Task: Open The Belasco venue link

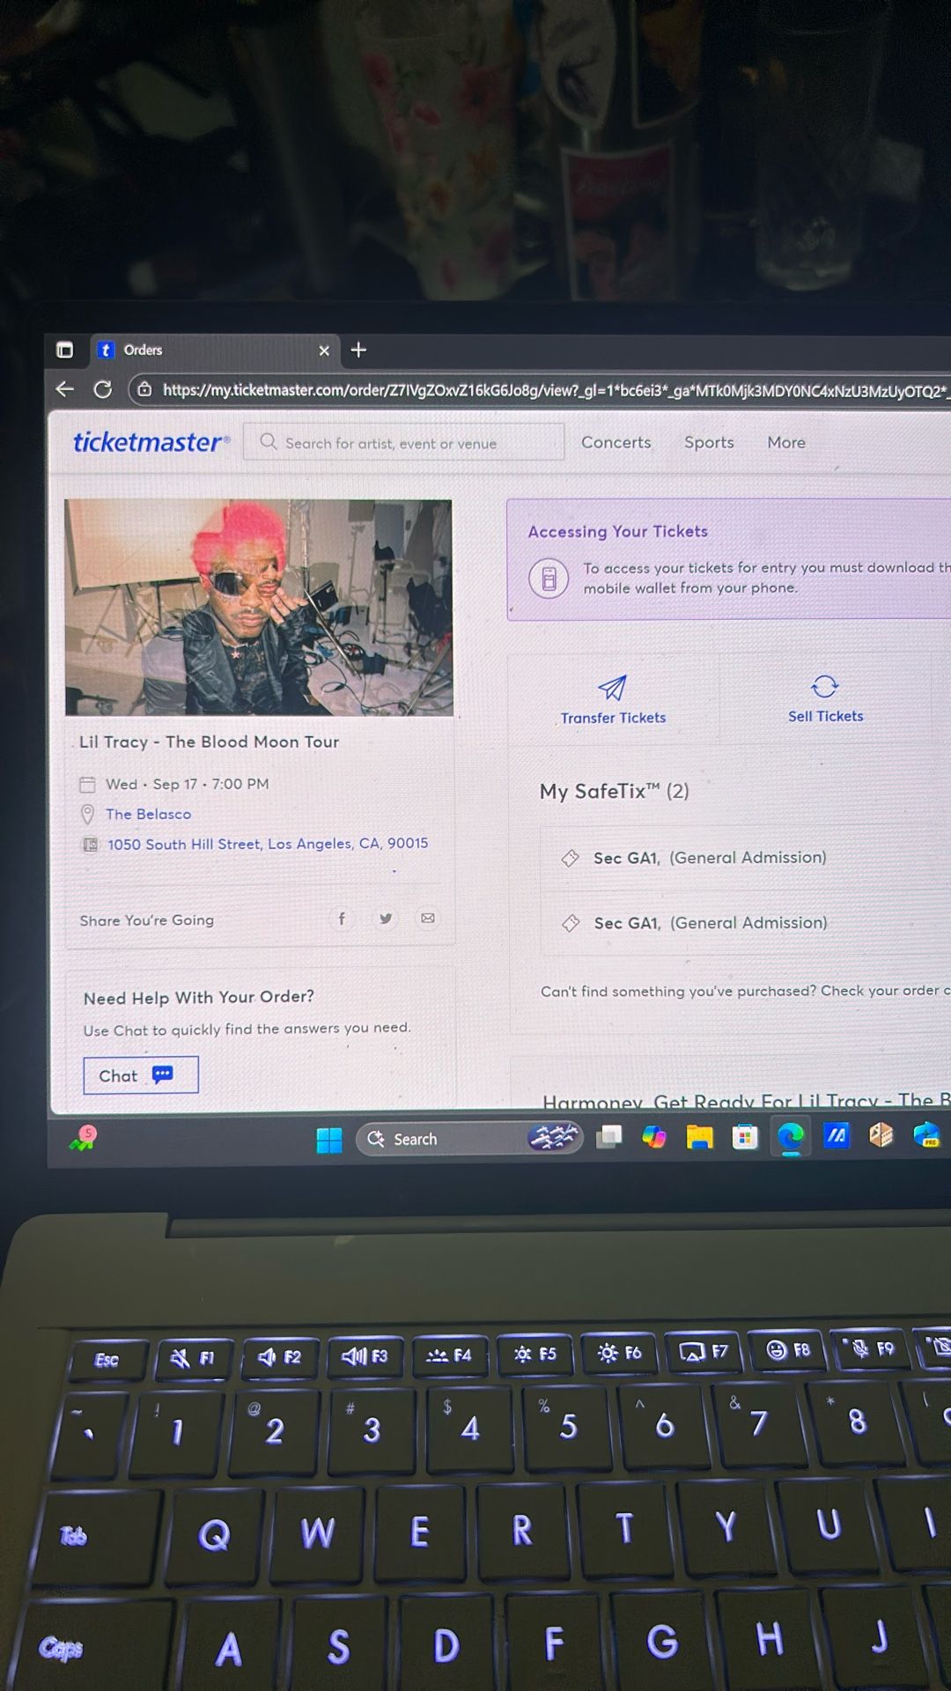Action: [x=148, y=814]
